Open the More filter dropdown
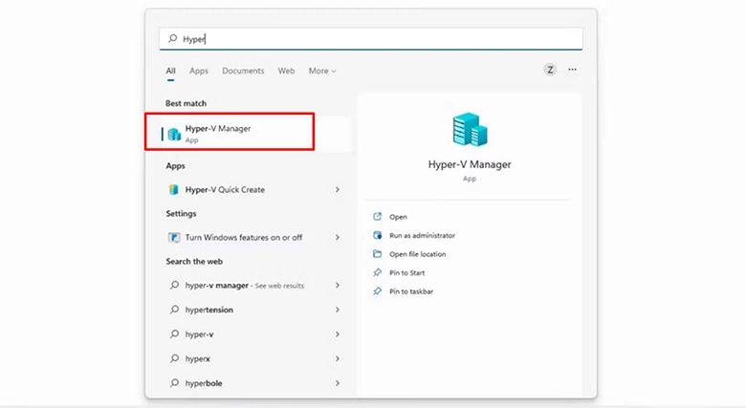746x408 pixels. click(322, 71)
